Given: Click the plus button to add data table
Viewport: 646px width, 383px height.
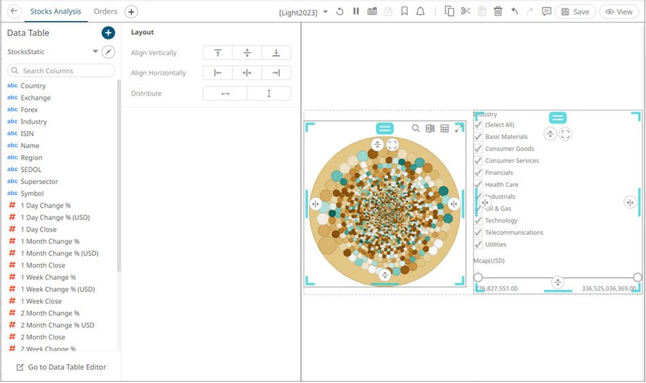Looking at the screenshot, I should [x=108, y=33].
